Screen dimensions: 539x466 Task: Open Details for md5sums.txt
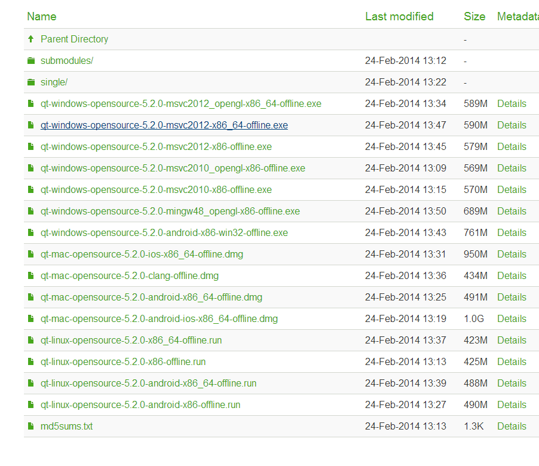pos(512,426)
